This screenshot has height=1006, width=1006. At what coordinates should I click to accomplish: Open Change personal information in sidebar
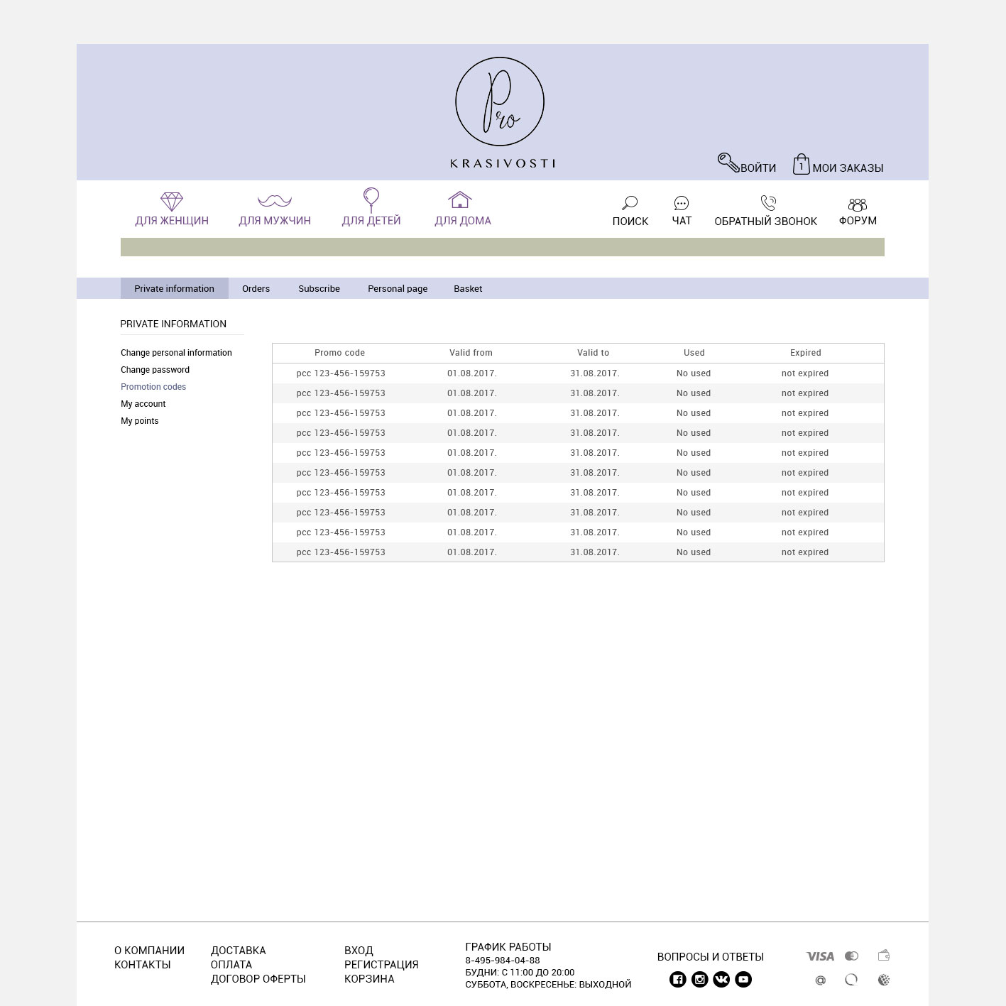coord(176,353)
